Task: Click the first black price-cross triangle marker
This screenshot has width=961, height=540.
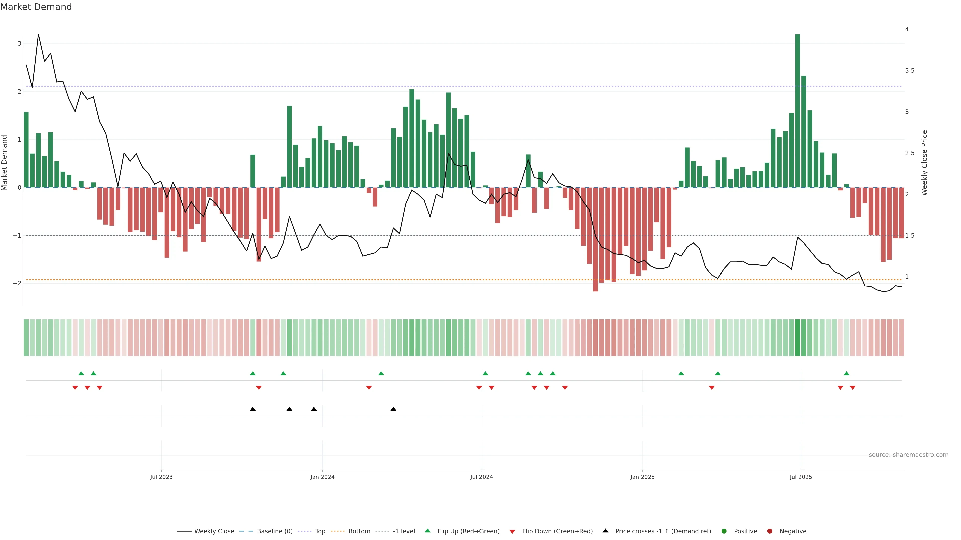Action: (253, 409)
